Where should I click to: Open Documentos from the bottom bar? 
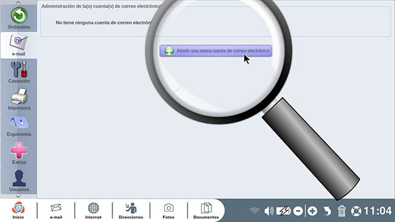pyautogui.click(x=206, y=210)
